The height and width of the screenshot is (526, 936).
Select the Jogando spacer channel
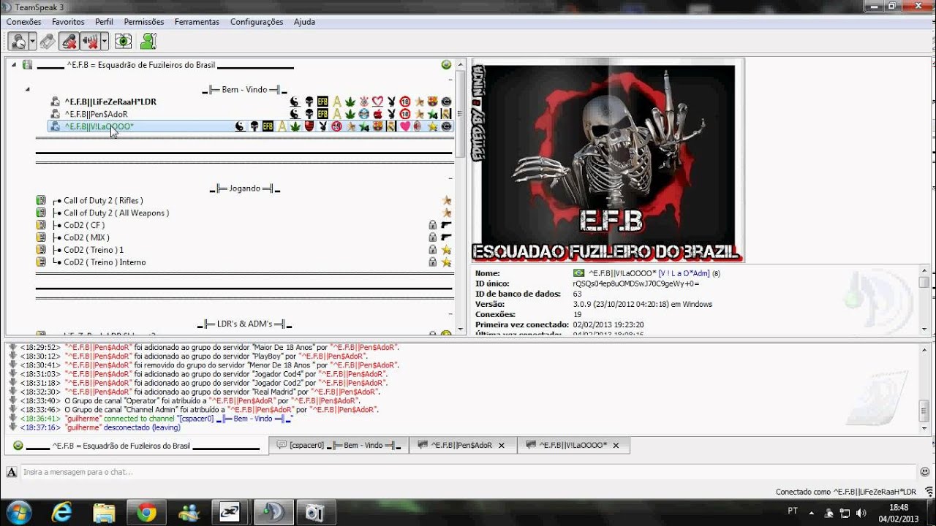245,188
